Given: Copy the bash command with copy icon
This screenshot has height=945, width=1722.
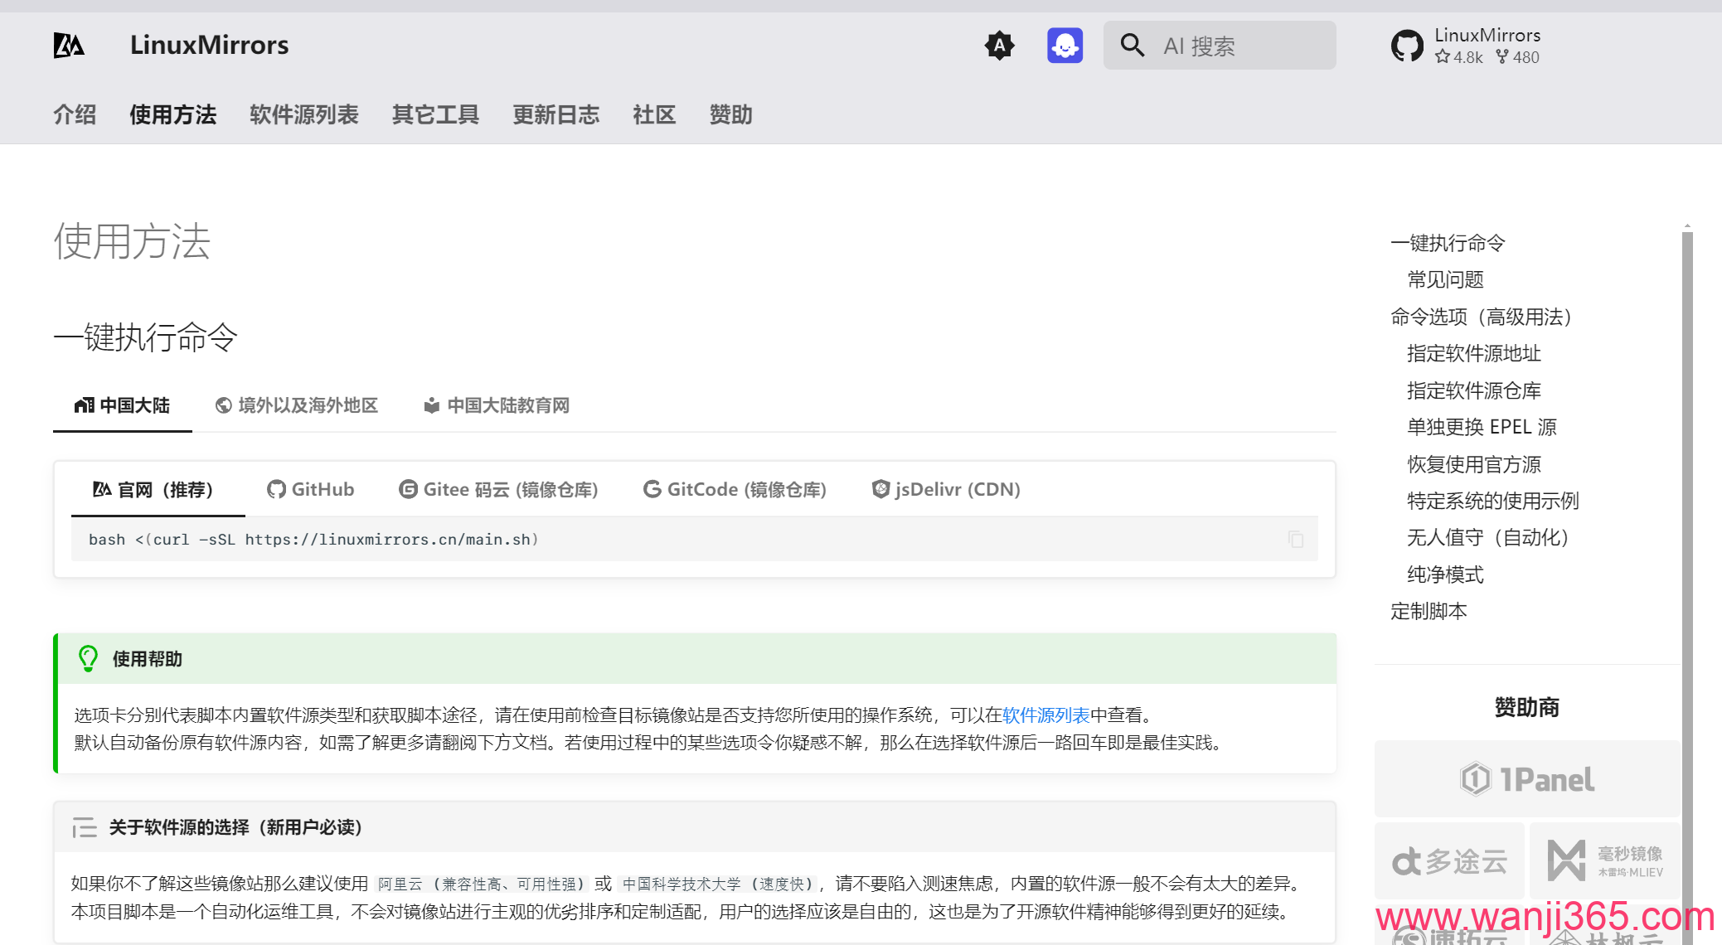Looking at the screenshot, I should click(x=1296, y=540).
